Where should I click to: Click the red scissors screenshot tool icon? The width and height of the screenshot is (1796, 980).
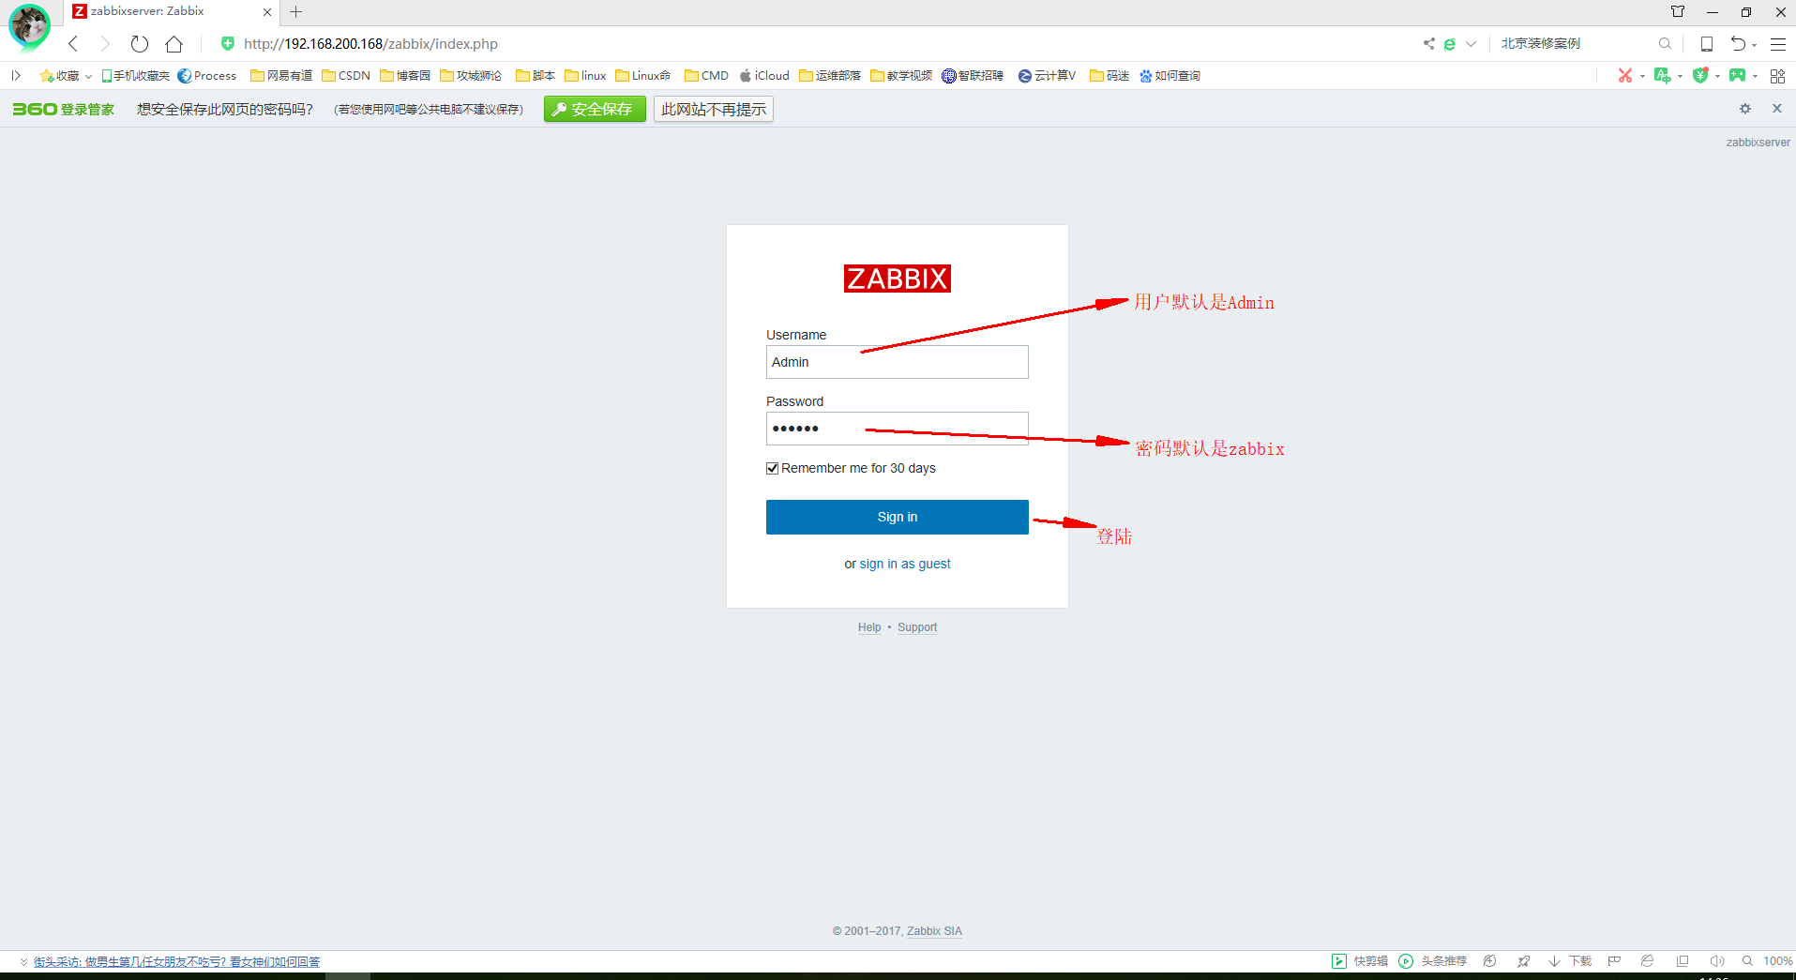pyautogui.click(x=1625, y=75)
